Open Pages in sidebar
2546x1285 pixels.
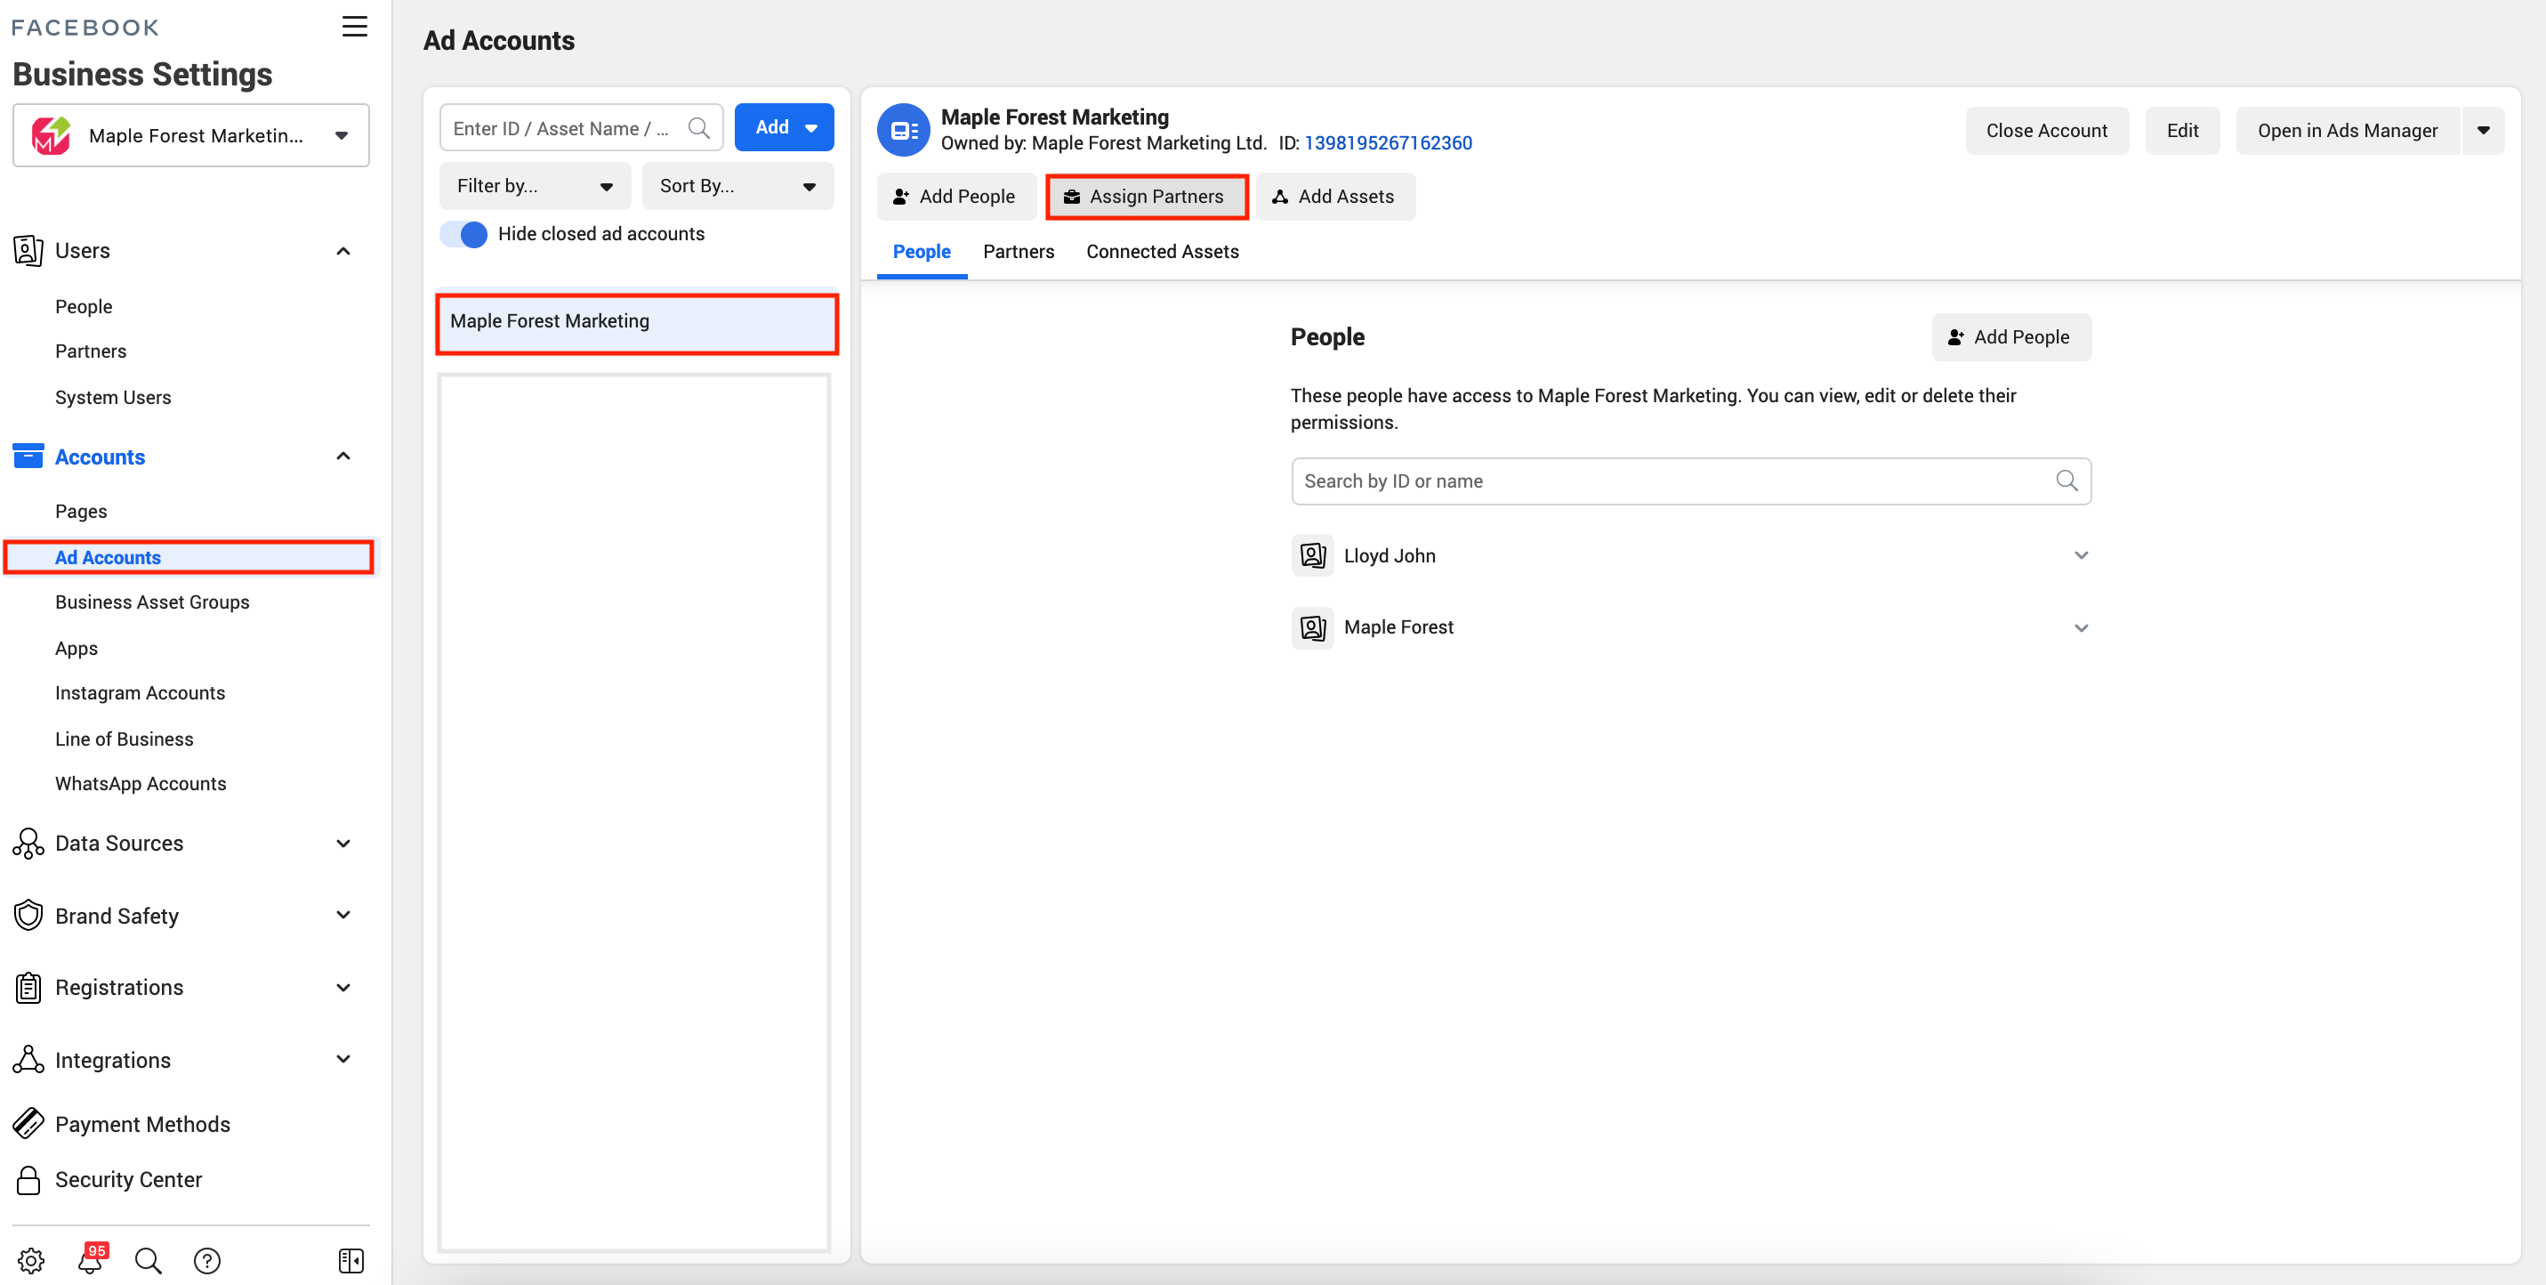click(x=81, y=511)
